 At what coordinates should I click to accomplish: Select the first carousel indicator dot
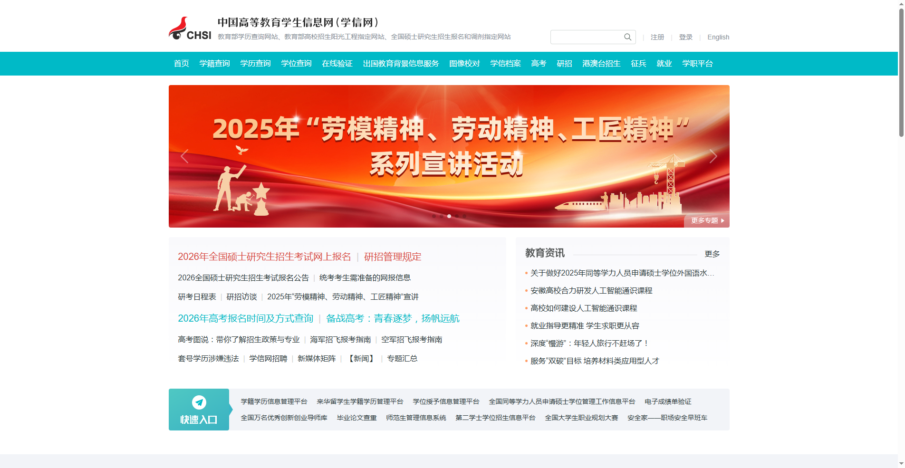[433, 216]
